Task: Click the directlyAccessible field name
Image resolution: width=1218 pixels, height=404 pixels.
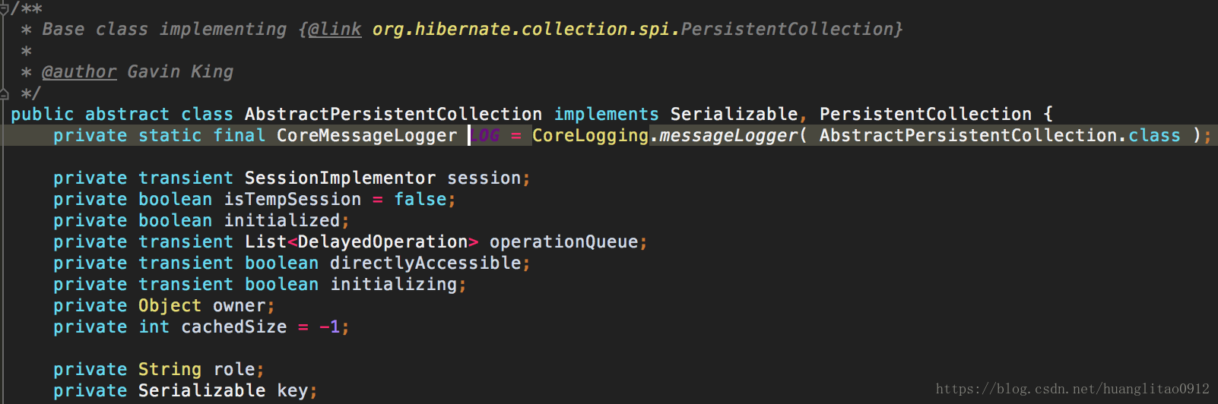Action: (425, 264)
